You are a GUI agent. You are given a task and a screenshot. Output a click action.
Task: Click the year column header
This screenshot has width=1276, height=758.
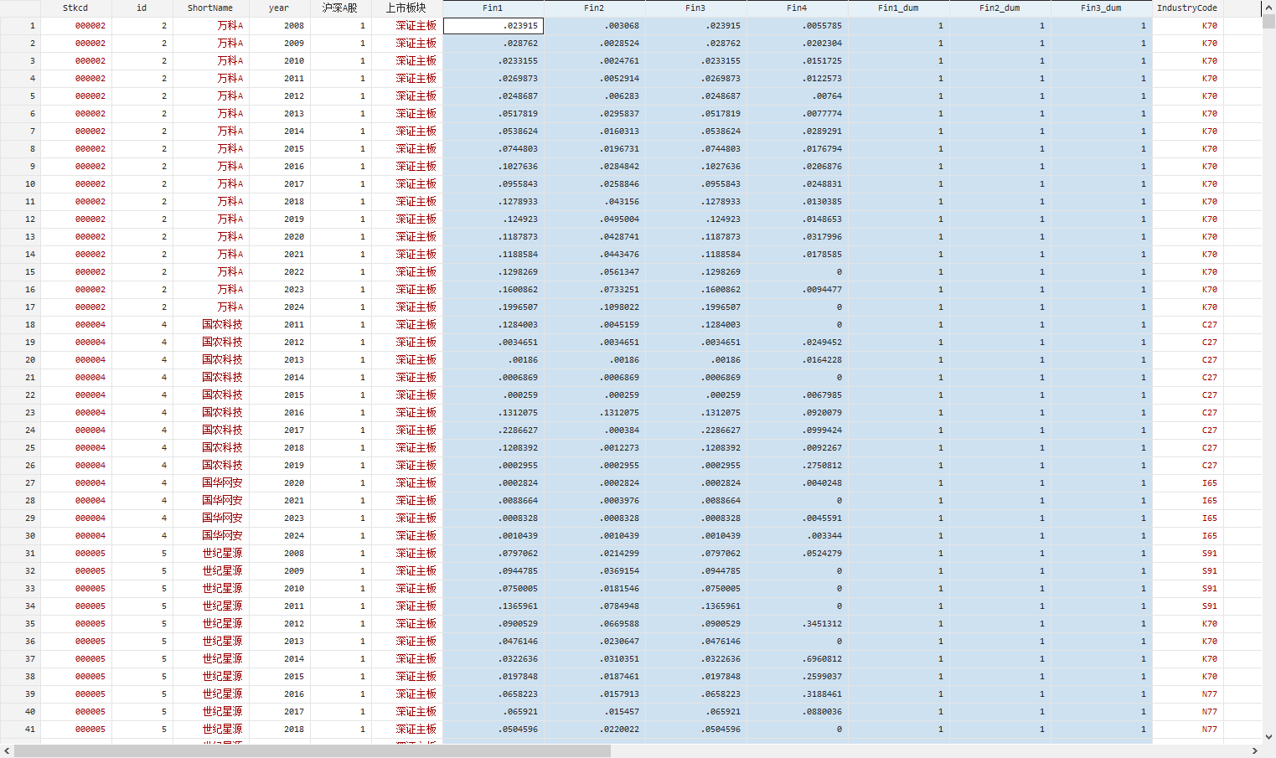pyautogui.click(x=279, y=8)
